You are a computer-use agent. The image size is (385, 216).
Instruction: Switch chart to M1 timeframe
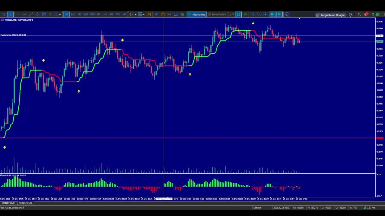(66, 14)
